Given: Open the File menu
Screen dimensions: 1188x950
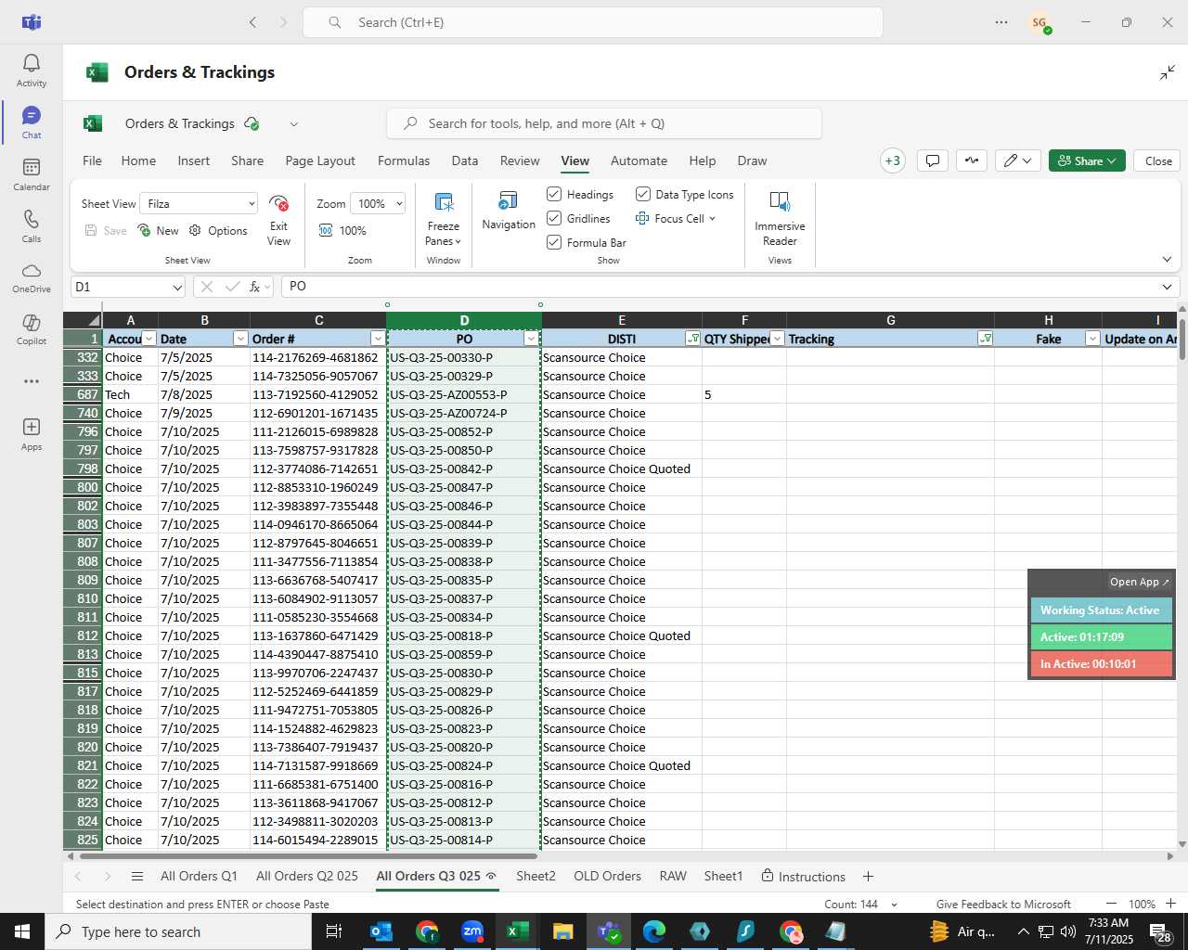Looking at the screenshot, I should coord(92,160).
